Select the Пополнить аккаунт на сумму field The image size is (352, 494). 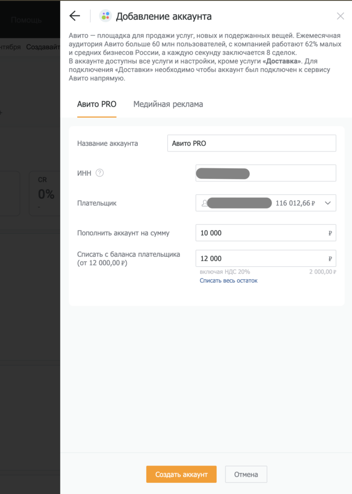pos(260,233)
